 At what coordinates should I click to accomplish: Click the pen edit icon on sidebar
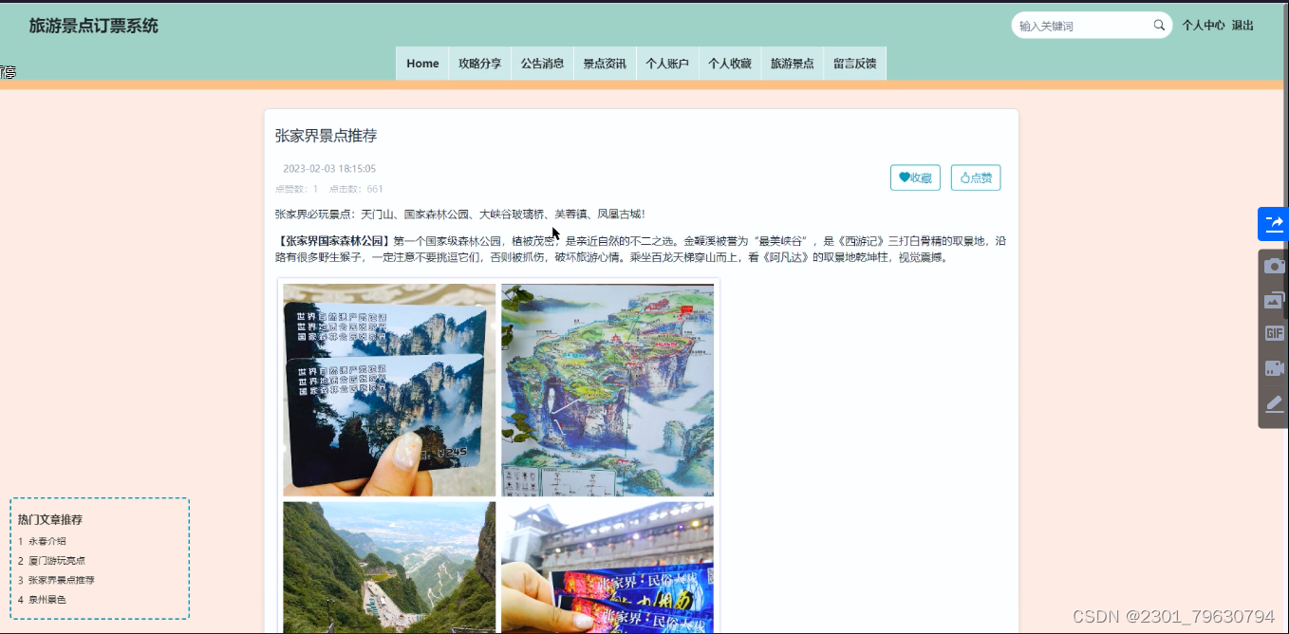click(1274, 403)
